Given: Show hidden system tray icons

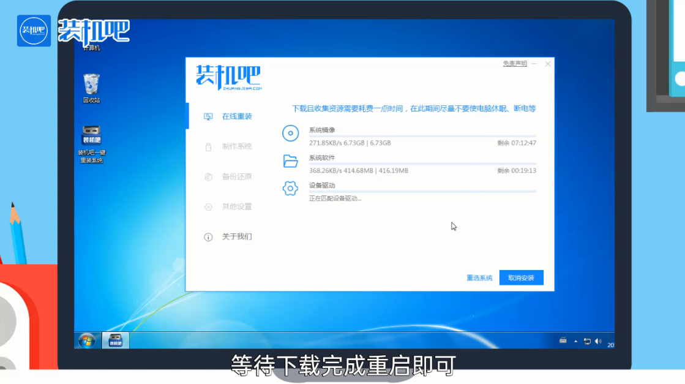Looking at the screenshot, I should click(x=576, y=341).
